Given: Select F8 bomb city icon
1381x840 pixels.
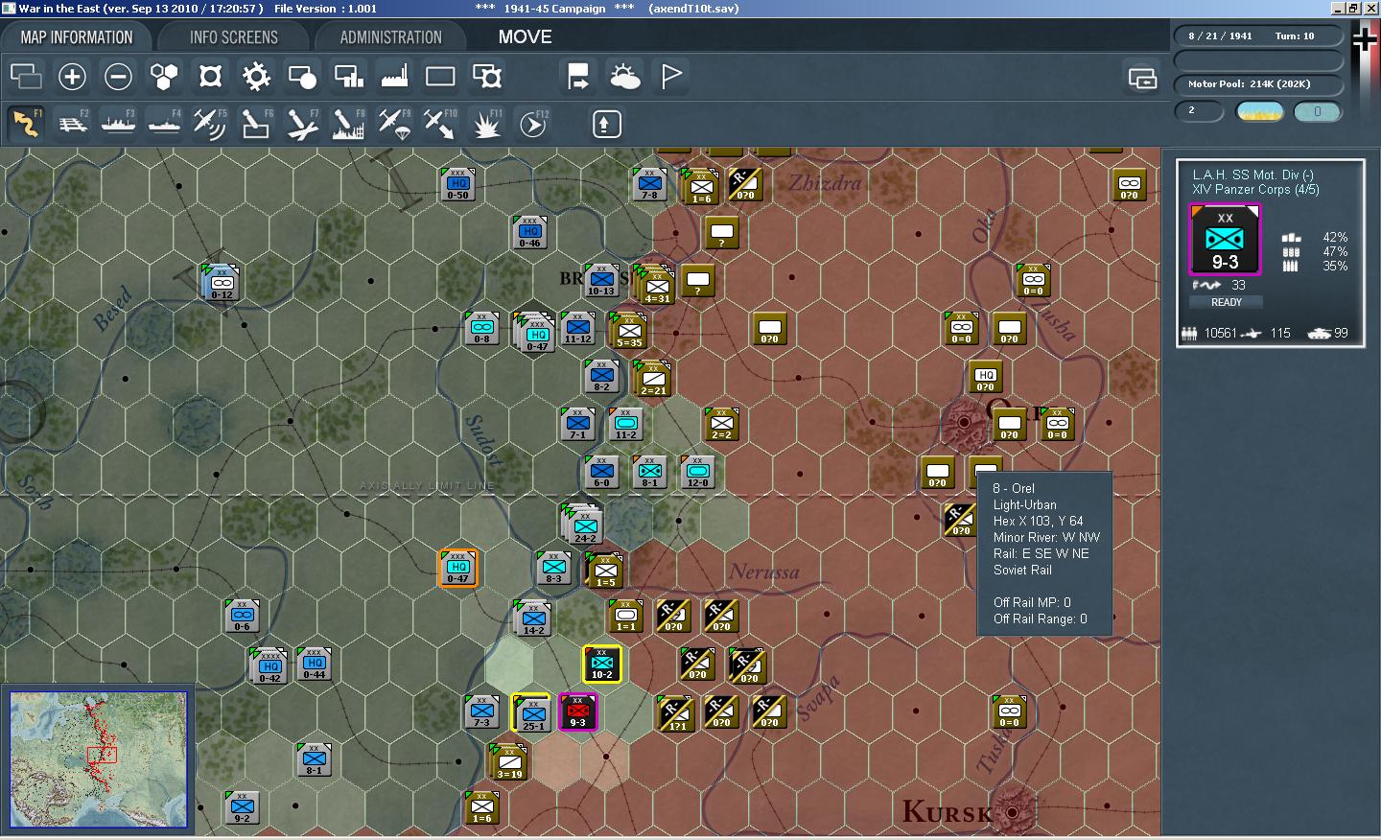Looking at the screenshot, I should coord(348,124).
